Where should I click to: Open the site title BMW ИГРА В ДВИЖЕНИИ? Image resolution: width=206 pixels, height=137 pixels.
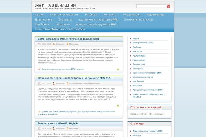click(x=55, y=5)
